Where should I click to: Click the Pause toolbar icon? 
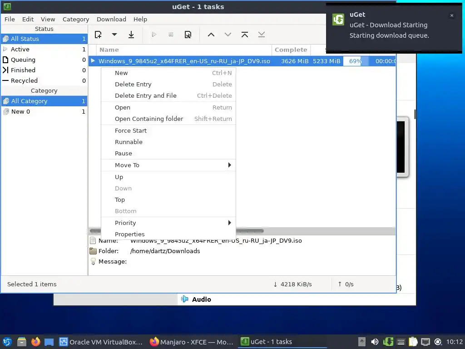point(171,35)
